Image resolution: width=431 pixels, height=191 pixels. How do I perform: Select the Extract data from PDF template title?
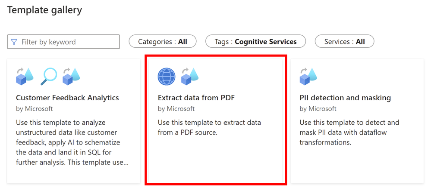click(x=196, y=98)
